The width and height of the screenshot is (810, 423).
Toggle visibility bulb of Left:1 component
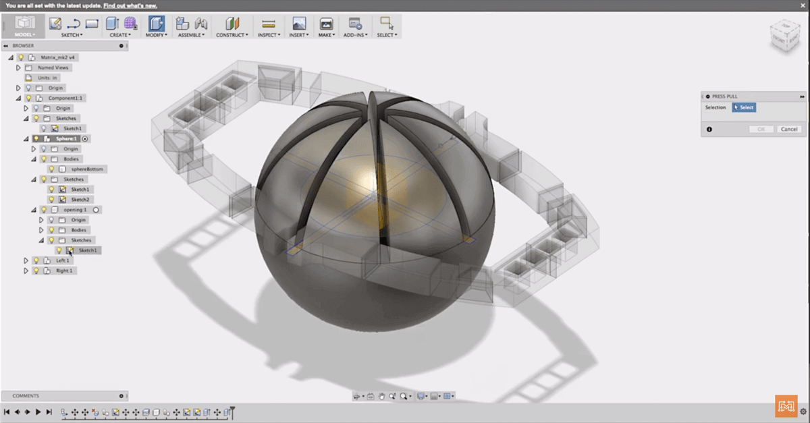point(36,260)
